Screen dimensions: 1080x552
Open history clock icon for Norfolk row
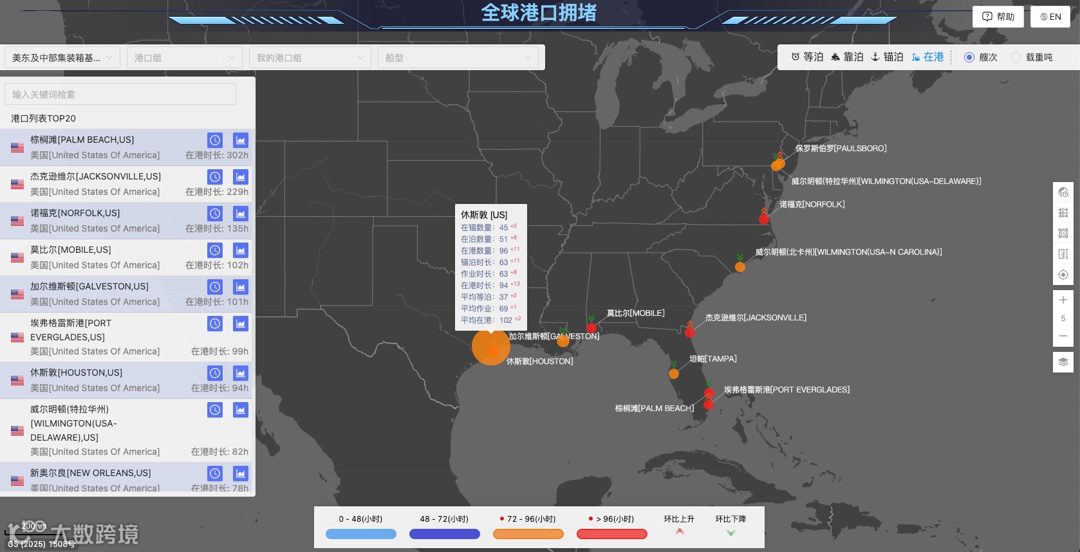pyautogui.click(x=215, y=214)
